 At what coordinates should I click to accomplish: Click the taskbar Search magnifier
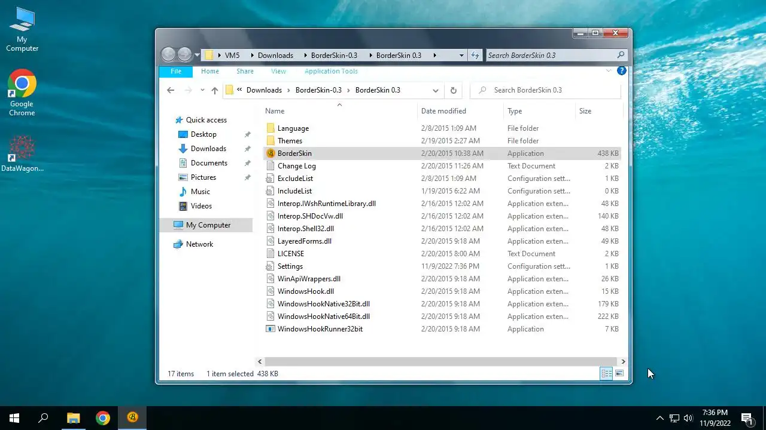(43, 418)
